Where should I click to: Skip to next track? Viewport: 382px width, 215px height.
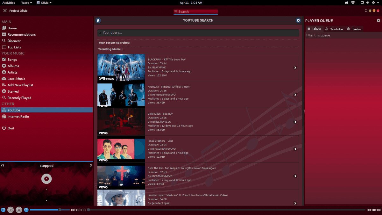26,210
